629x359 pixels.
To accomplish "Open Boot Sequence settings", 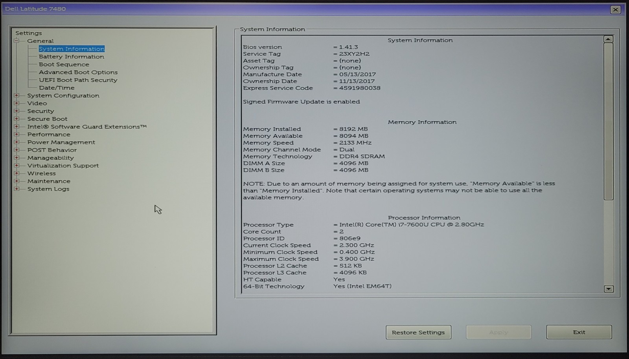I will point(64,64).
